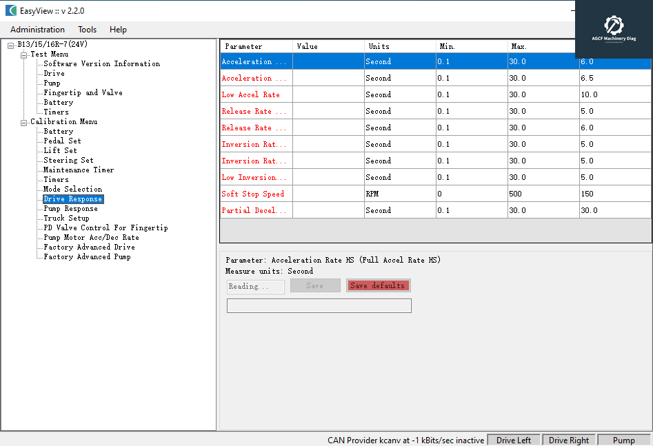Click the Drive Left status indicator
This screenshot has width=653, height=446.
514,440
